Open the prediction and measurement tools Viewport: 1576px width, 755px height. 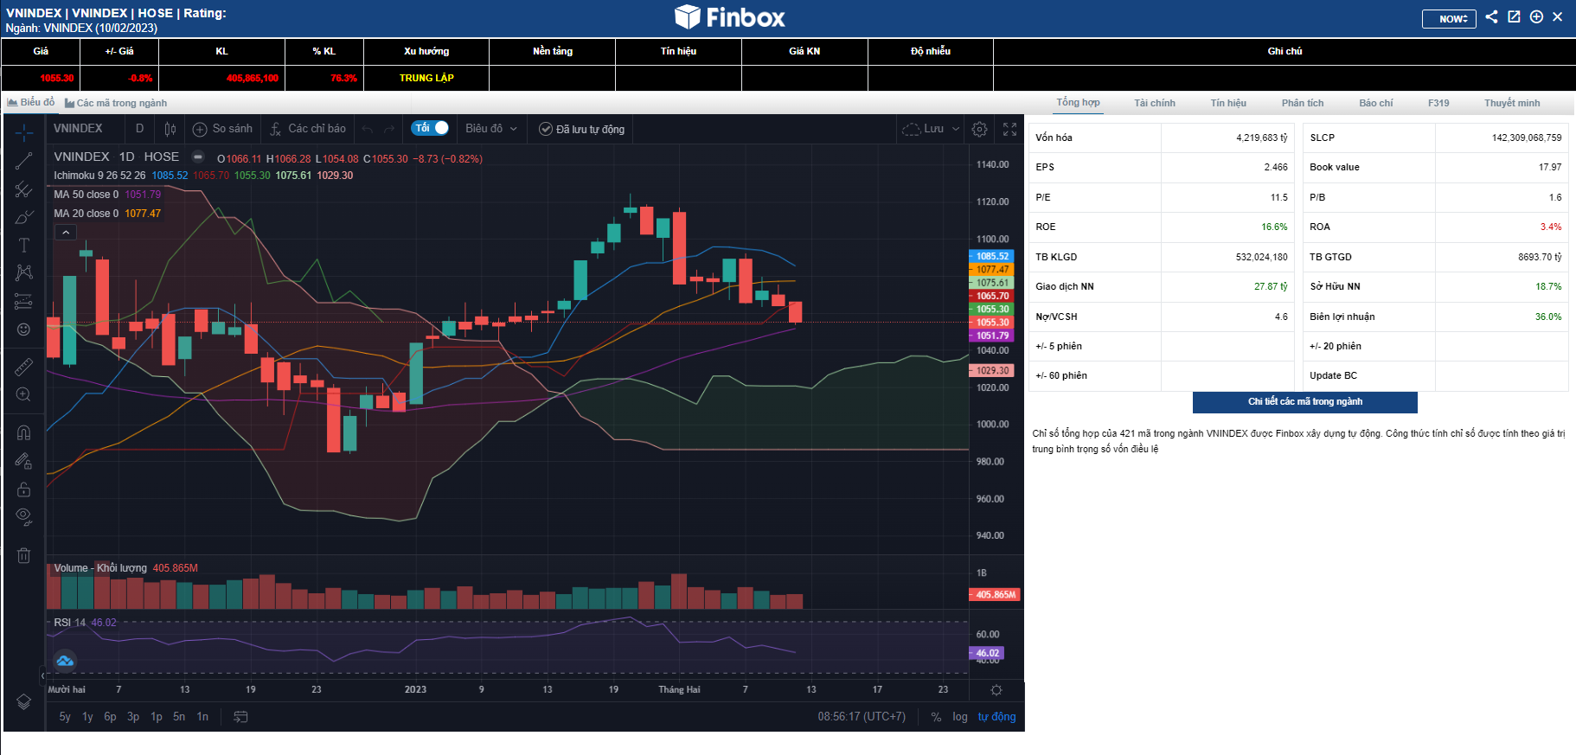23,301
